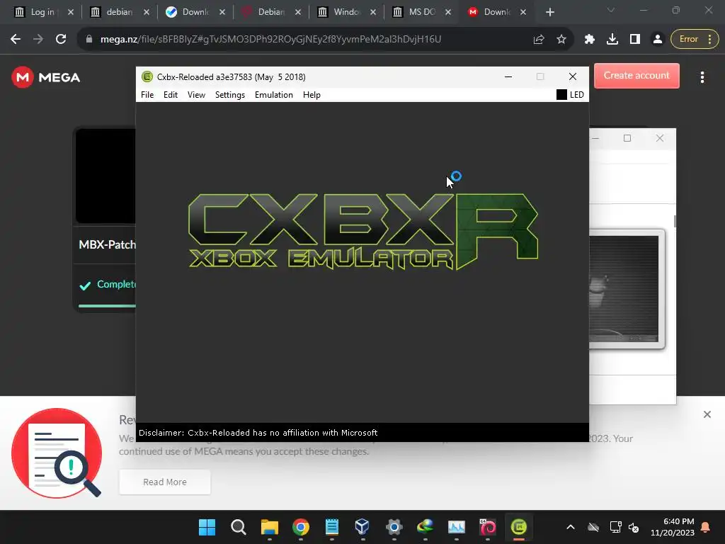Open the clock and date panel

pos(673,527)
